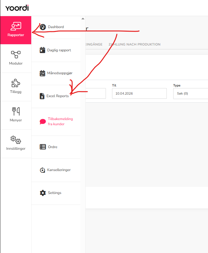
Task: Click the Excel Reports file icon
Action: pos(42,96)
